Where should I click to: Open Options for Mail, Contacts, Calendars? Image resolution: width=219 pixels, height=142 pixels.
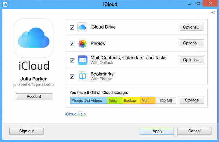(x=192, y=60)
